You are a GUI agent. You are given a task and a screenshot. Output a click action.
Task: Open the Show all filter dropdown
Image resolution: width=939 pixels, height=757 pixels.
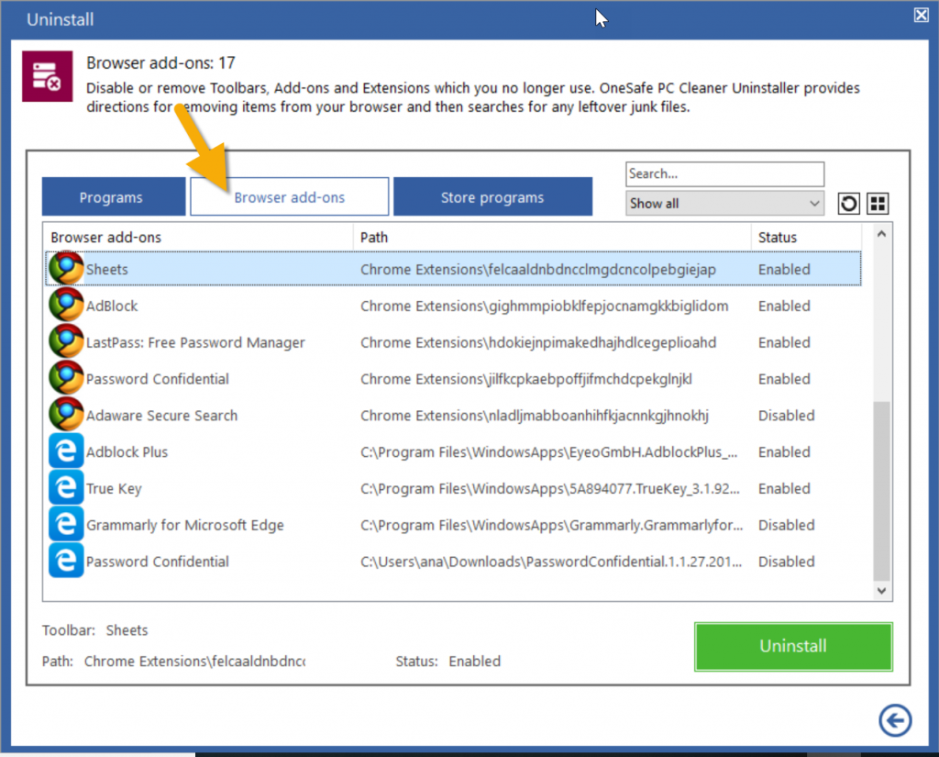tap(724, 203)
